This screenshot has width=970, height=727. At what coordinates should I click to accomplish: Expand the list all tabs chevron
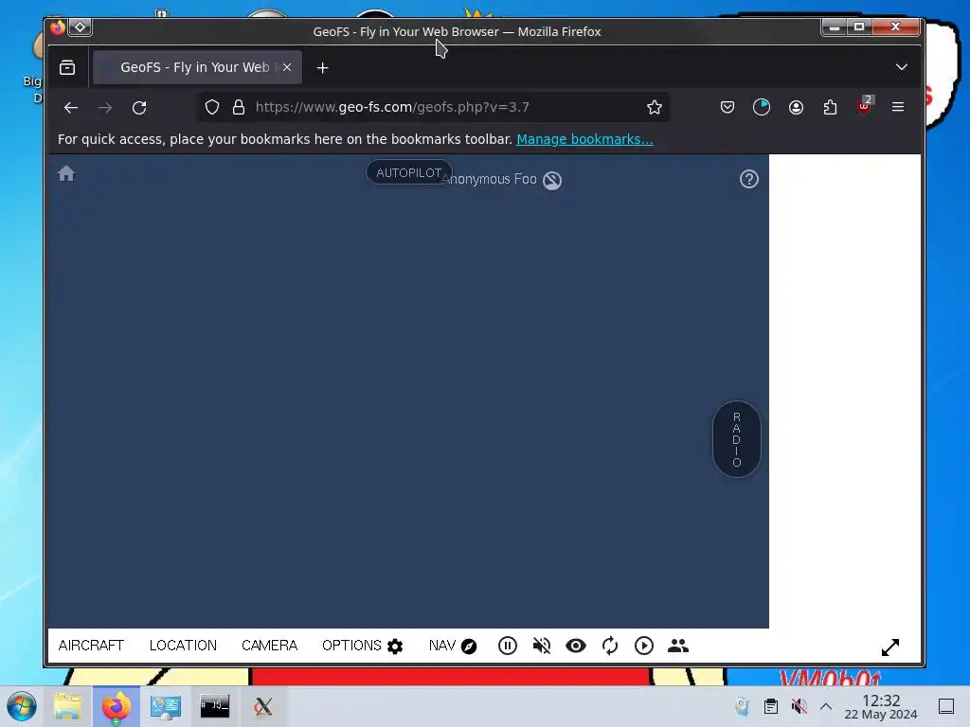pos(902,67)
